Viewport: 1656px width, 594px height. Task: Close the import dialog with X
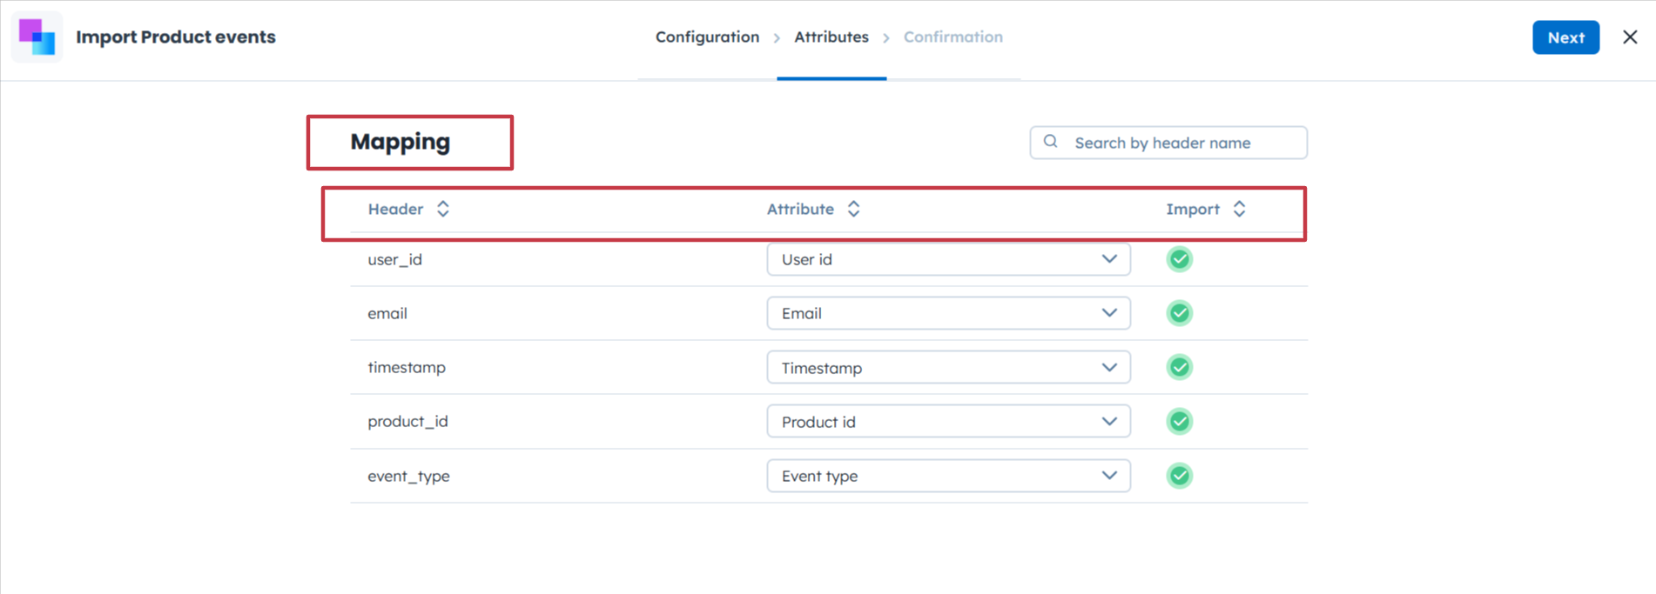1630,37
